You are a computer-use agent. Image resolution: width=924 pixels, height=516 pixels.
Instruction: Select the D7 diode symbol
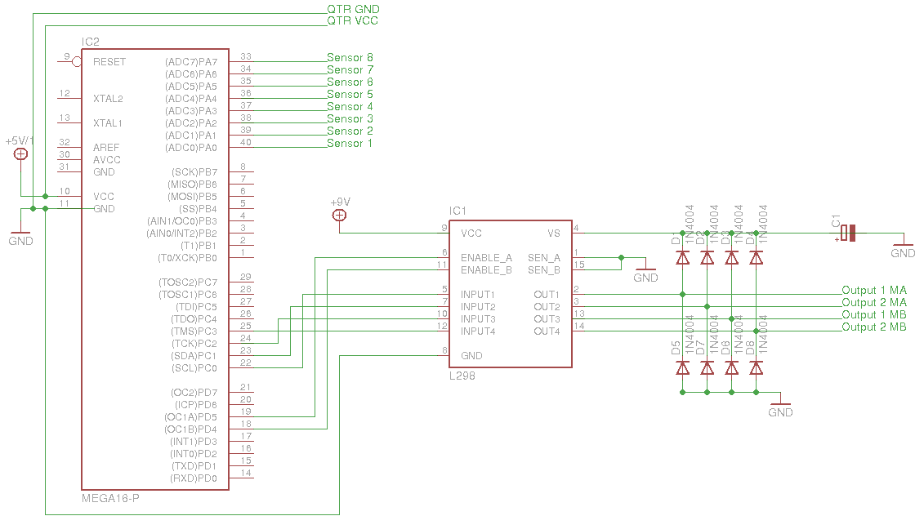pyautogui.click(x=708, y=368)
